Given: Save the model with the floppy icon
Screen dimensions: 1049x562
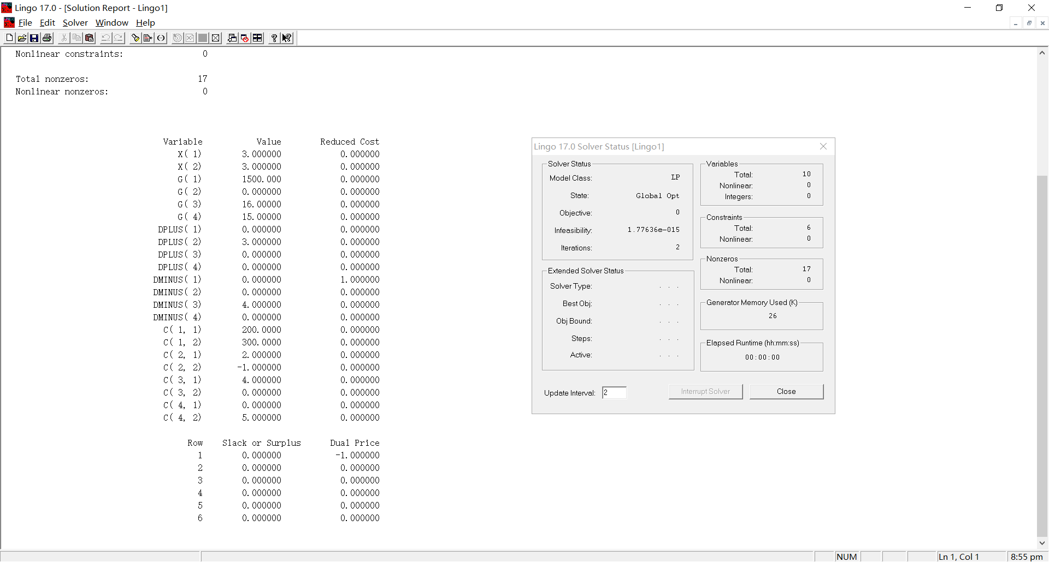Looking at the screenshot, I should [34, 38].
